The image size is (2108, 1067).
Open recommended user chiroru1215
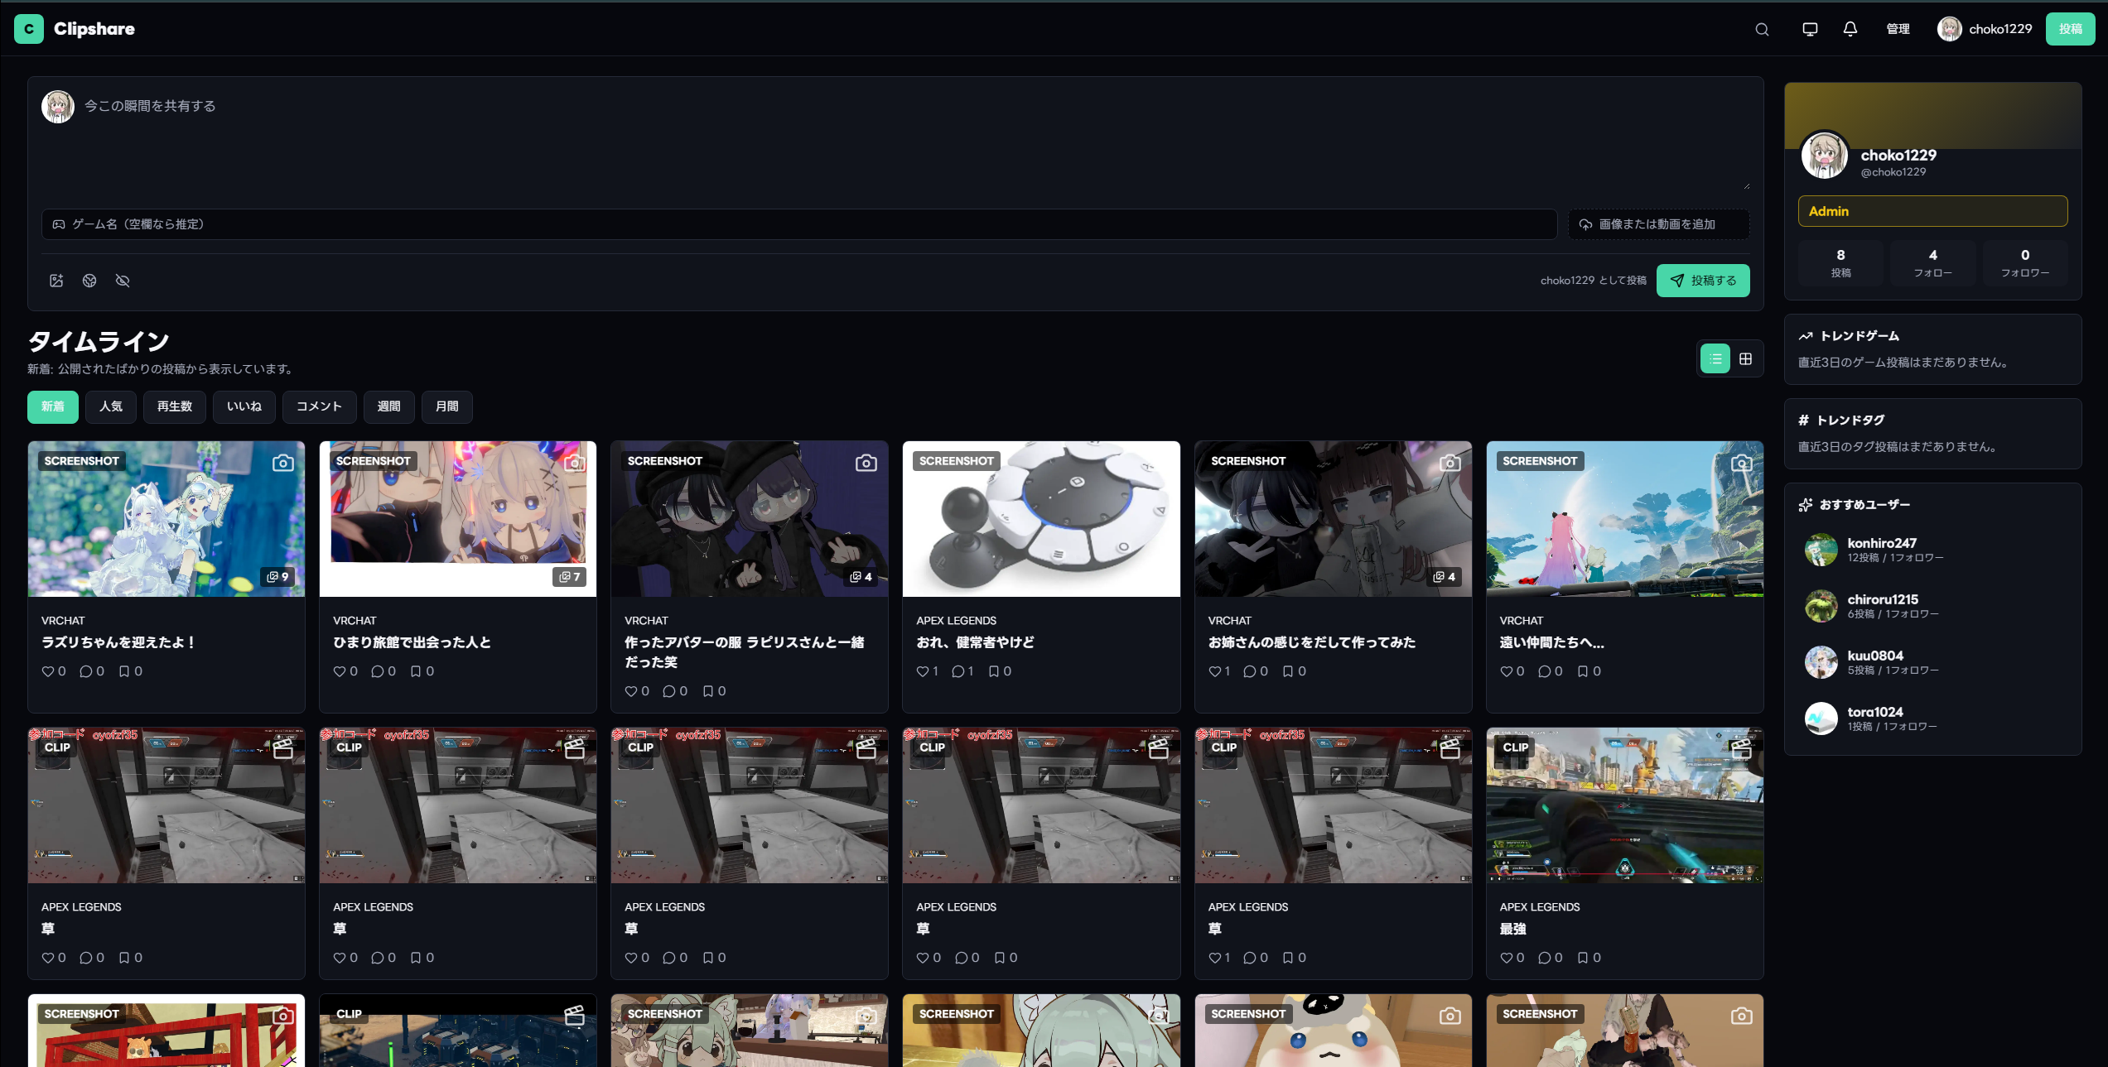pyautogui.click(x=1933, y=606)
